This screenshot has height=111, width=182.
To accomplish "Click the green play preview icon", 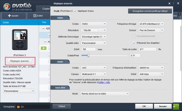I will (43, 48).
